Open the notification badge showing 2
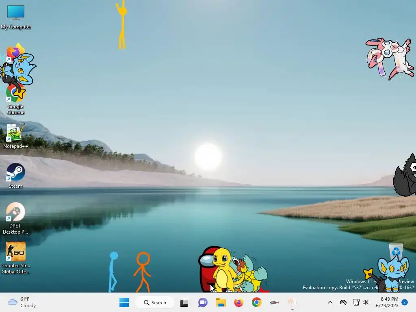 coord(405,302)
